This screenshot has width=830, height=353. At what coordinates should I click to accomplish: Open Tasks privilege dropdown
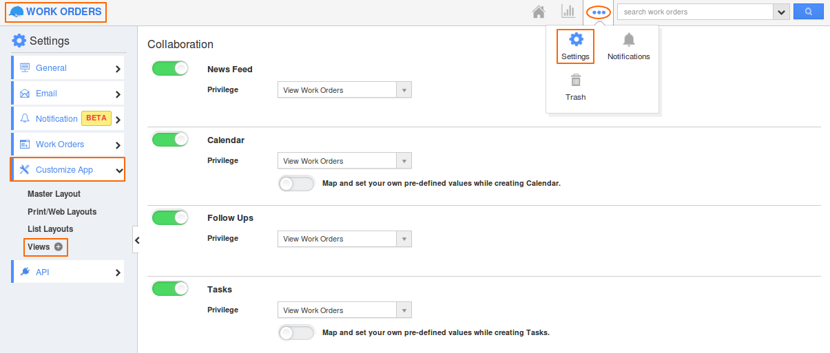click(344, 310)
